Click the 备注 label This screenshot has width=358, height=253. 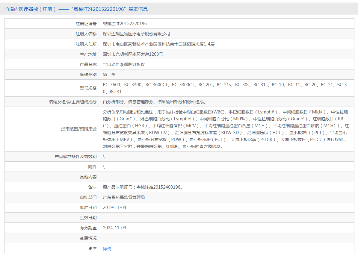click(x=93, y=187)
